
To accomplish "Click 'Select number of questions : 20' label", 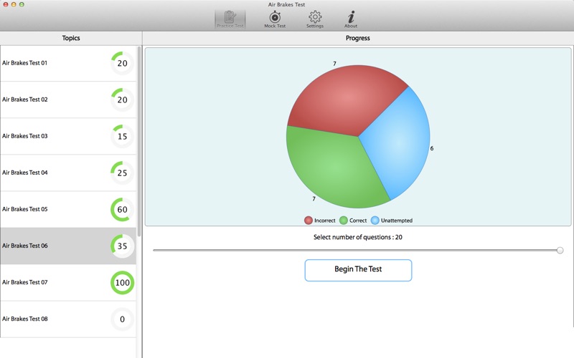I will click(x=357, y=237).
